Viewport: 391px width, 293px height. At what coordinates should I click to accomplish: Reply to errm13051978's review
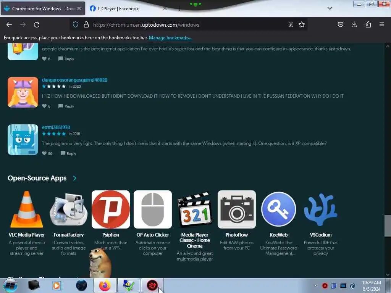click(68, 154)
